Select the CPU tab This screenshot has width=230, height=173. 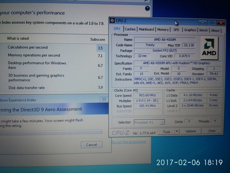pos(117,29)
